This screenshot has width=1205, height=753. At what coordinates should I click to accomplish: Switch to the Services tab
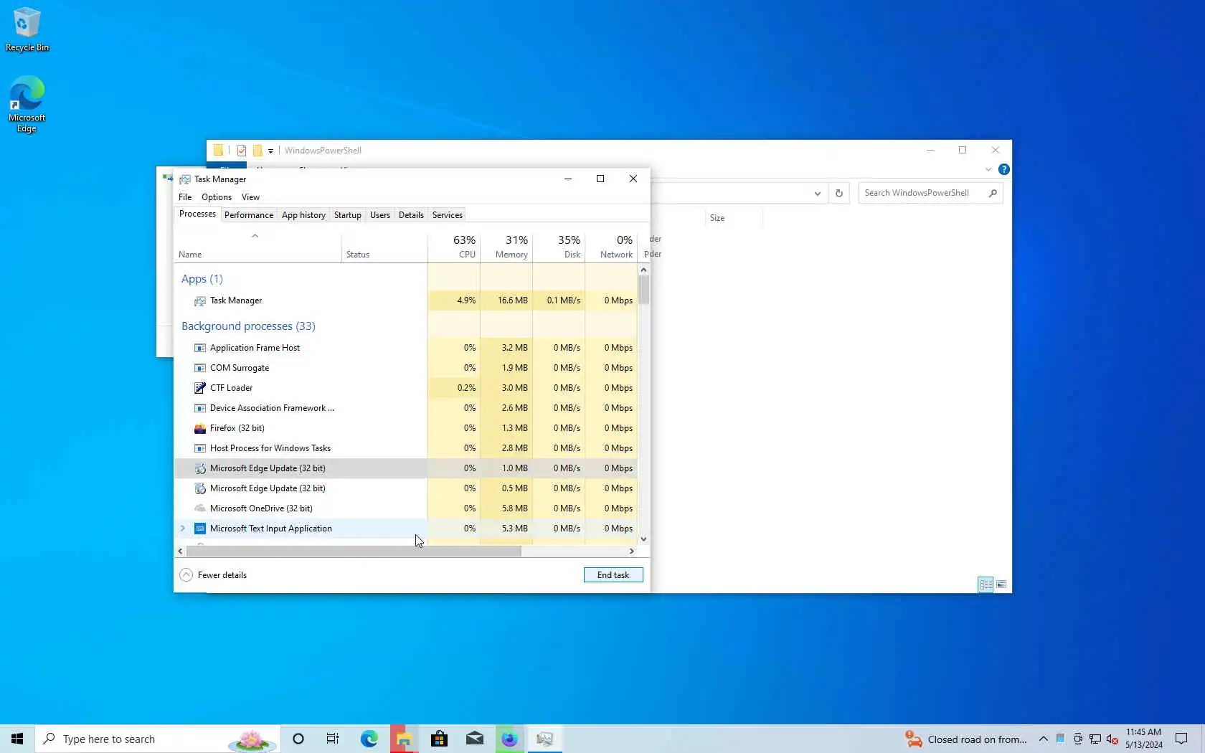pyautogui.click(x=448, y=215)
